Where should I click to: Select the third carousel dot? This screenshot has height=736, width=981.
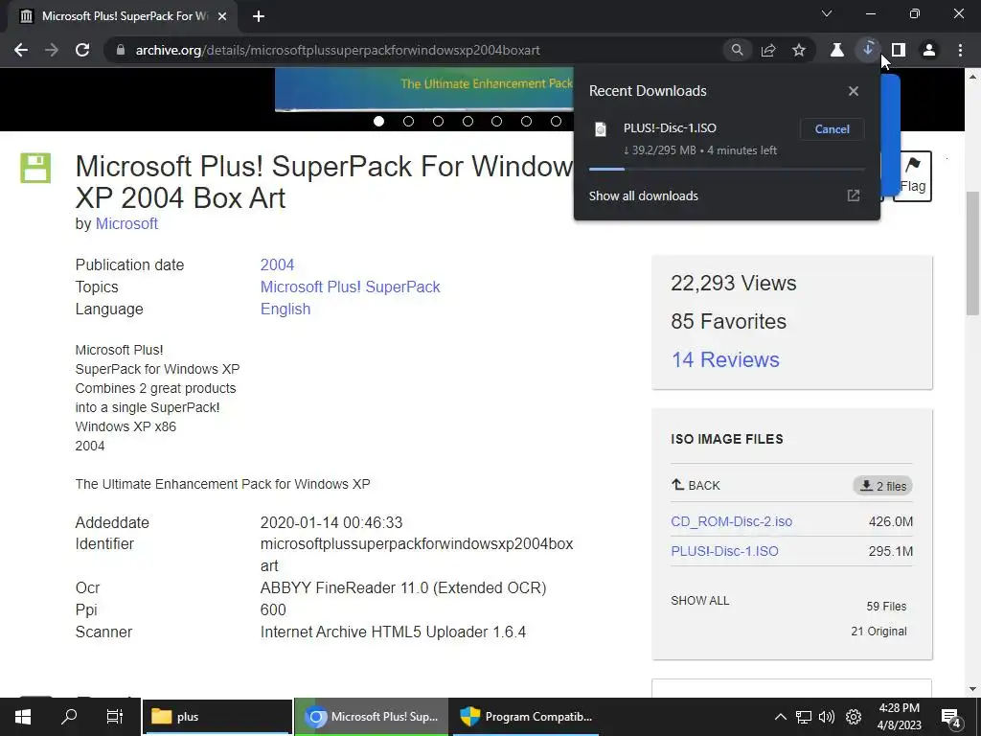pyautogui.click(x=438, y=122)
